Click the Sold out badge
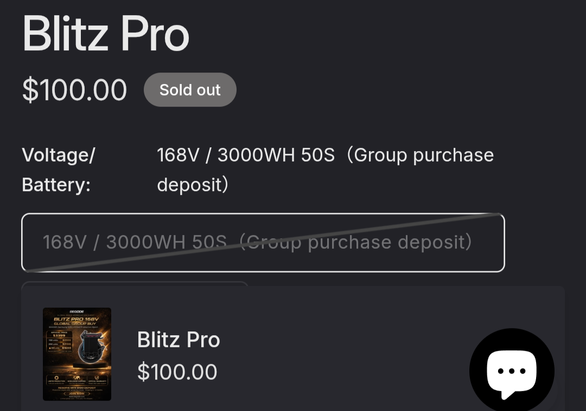Screen dimensions: 586x411 (190, 90)
